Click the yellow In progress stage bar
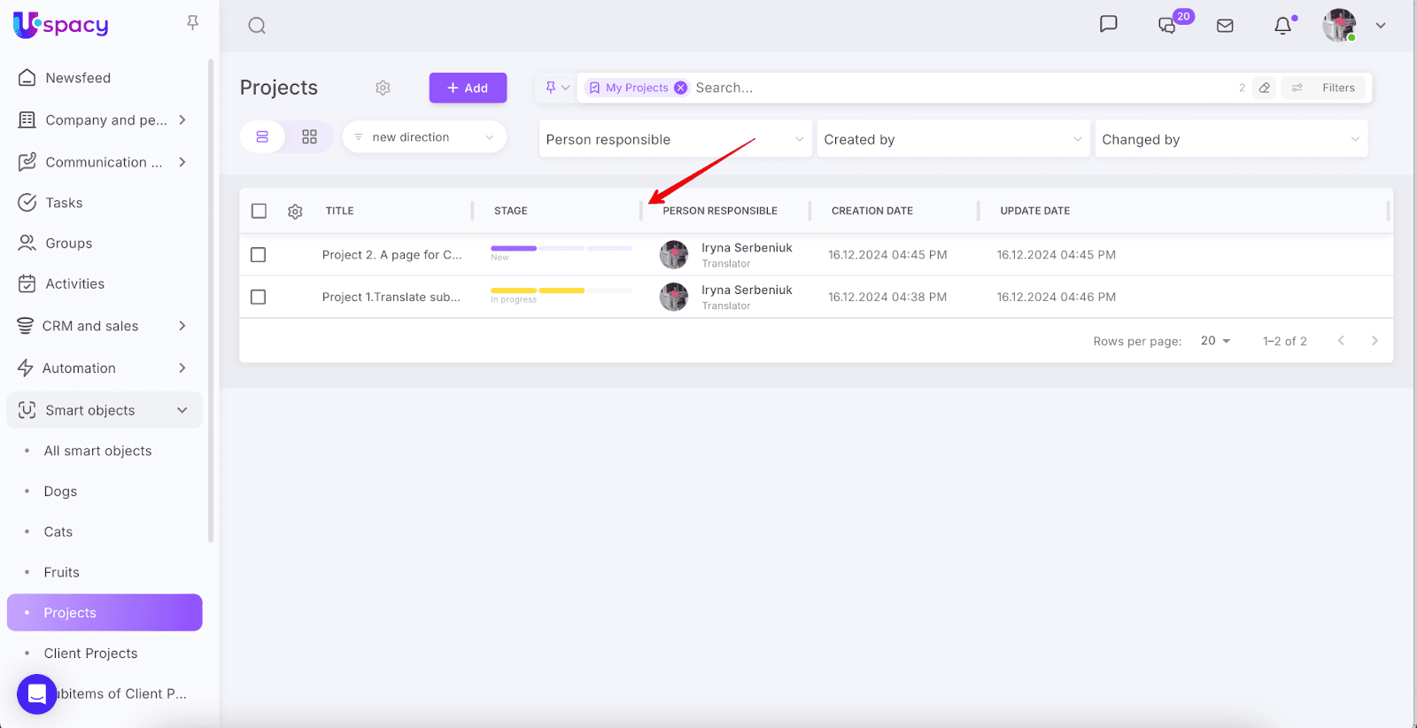 [x=538, y=290]
